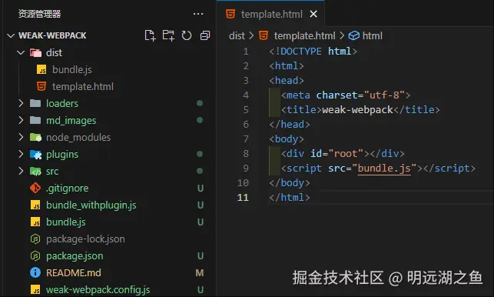Open the .gitignore file
Viewport: 494px width, 297px height.
(x=67, y=188)
